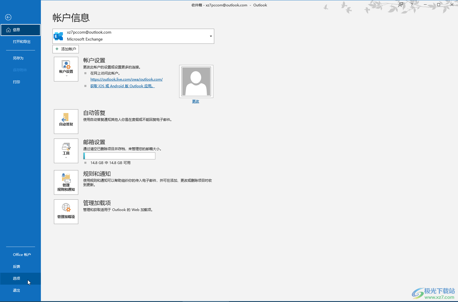Open 打开和导出 in sidebar
This screenshot has height=302, width=458.
click(x=20, y=42)
